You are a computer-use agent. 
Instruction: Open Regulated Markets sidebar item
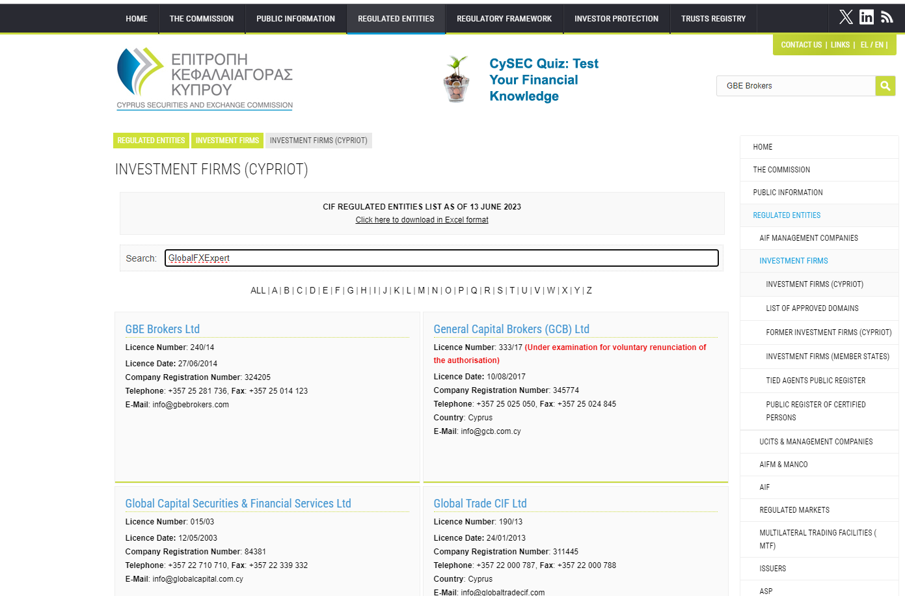[819, 510]
